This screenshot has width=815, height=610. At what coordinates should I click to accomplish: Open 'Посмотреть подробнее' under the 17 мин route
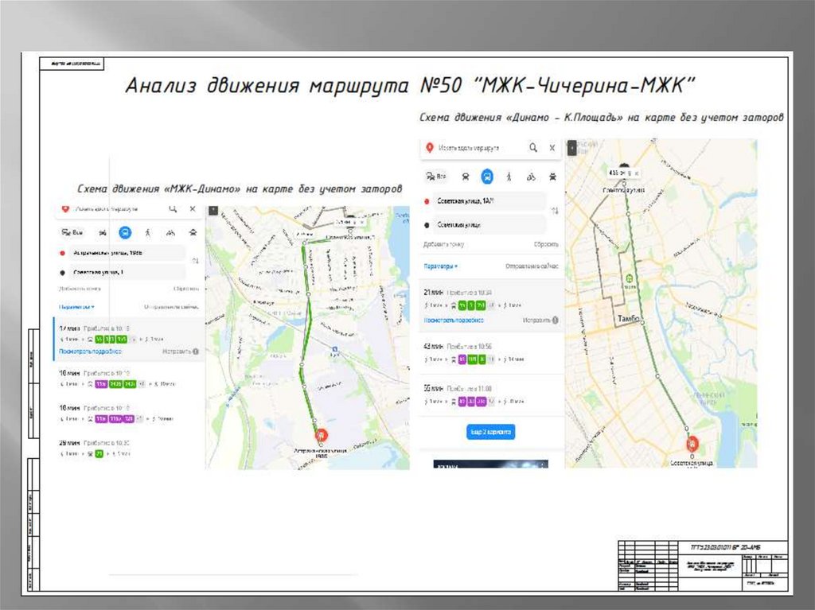point(90,352)
